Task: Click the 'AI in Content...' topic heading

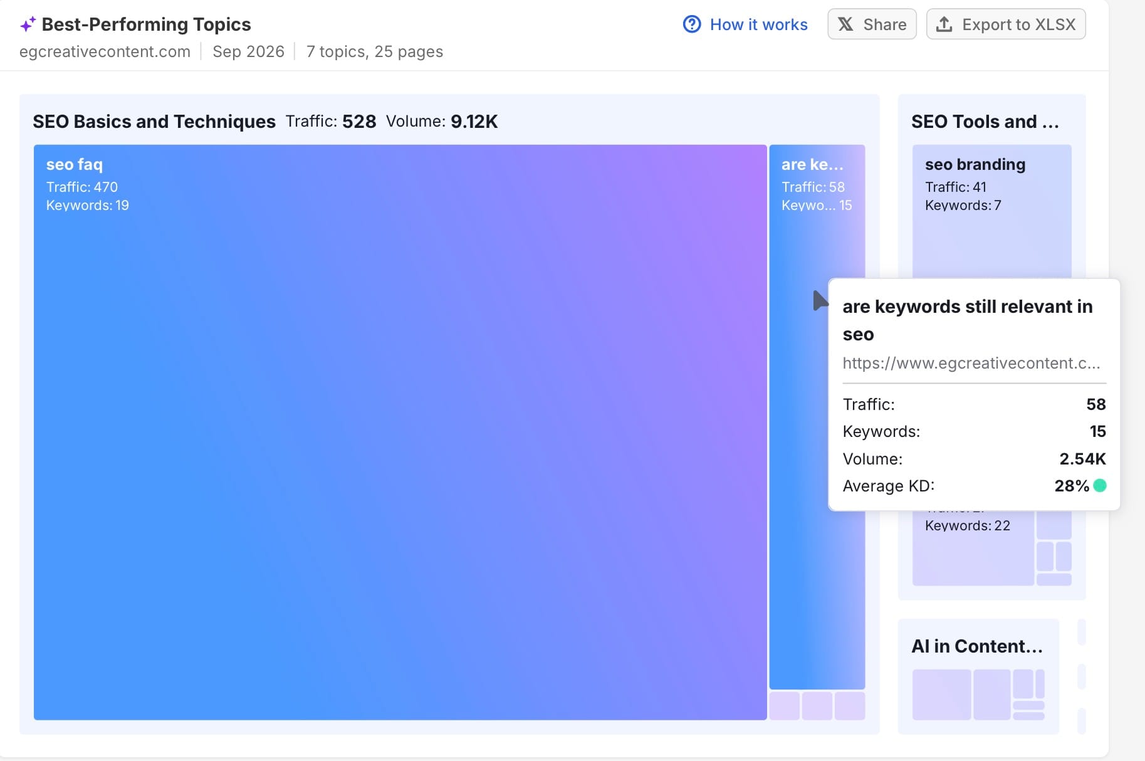Action: (977, 646)
